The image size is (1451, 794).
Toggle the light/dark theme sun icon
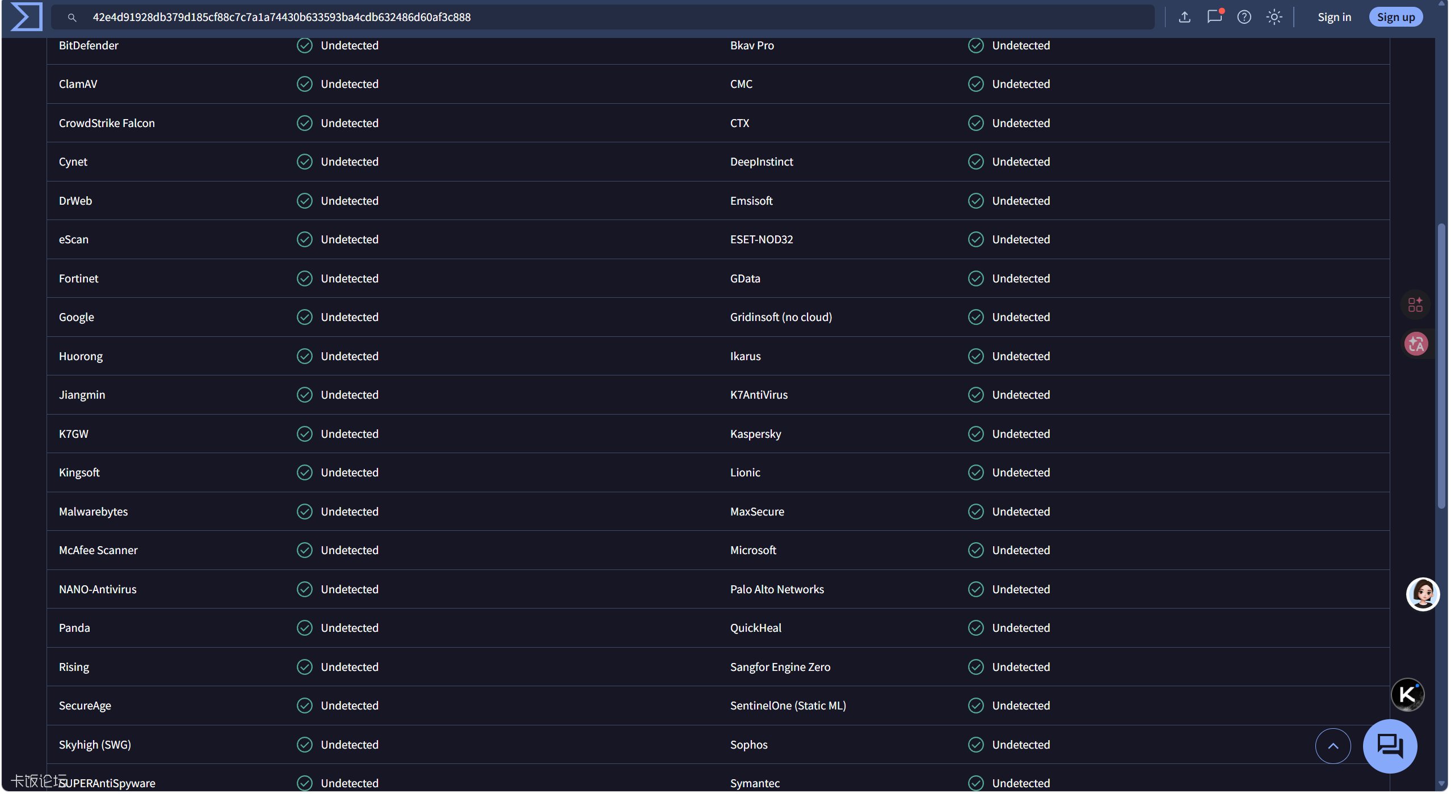click(x=1274, y=17)
